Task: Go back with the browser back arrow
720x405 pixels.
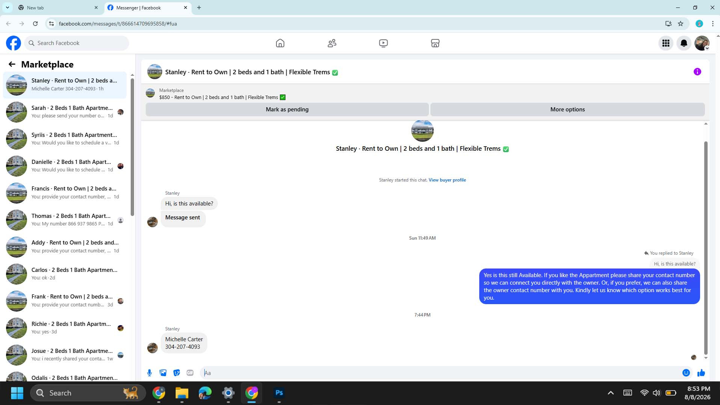Action: pyautogui.click(x=8, y=24)
